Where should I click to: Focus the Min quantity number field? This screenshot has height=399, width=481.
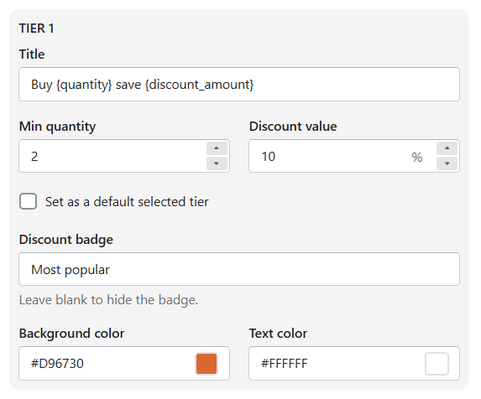pyautogui.click(x=112, y=156)
